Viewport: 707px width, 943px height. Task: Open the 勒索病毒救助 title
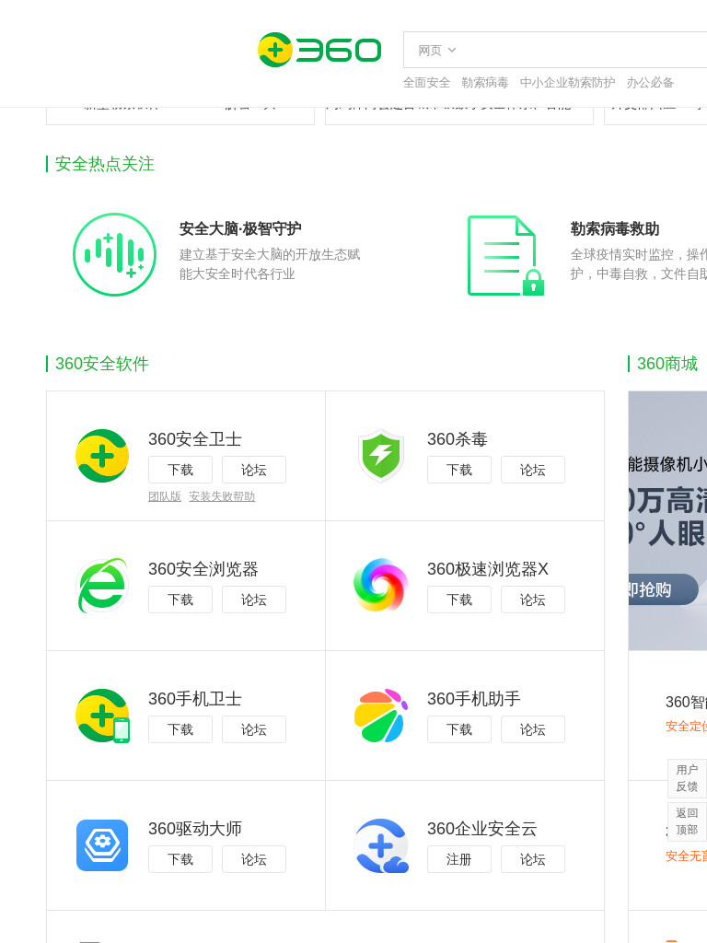pos(614,228)
